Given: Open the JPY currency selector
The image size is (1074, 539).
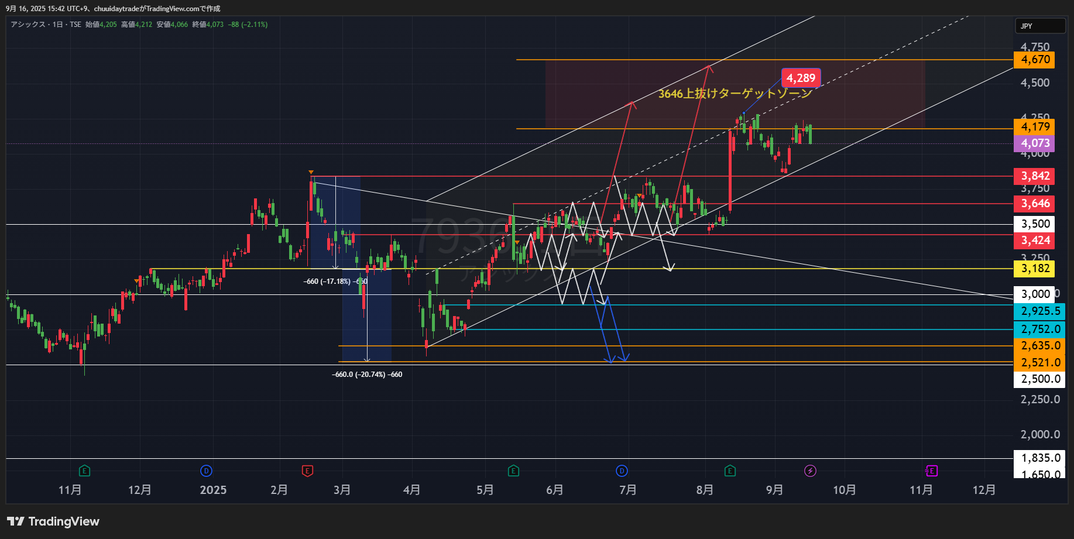Looking at the screenshot, I should pyautogui.click(x=1039, y=26).
